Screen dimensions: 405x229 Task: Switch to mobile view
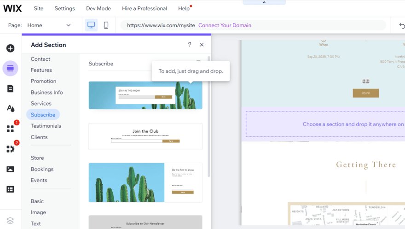(106, 25)
